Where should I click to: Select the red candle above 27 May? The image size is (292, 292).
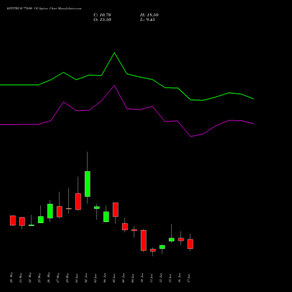click(x=60, y=211)
